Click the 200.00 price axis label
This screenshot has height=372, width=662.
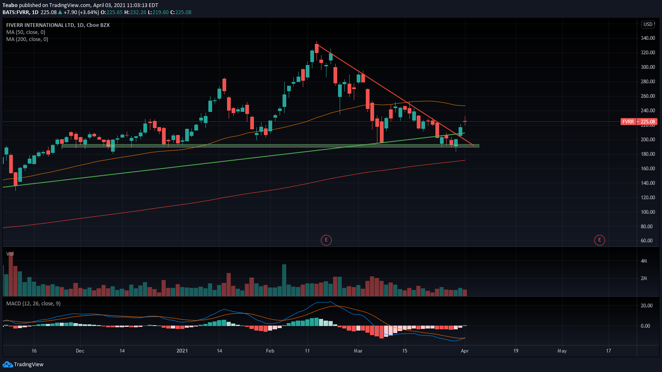click(x=648, y=140)
